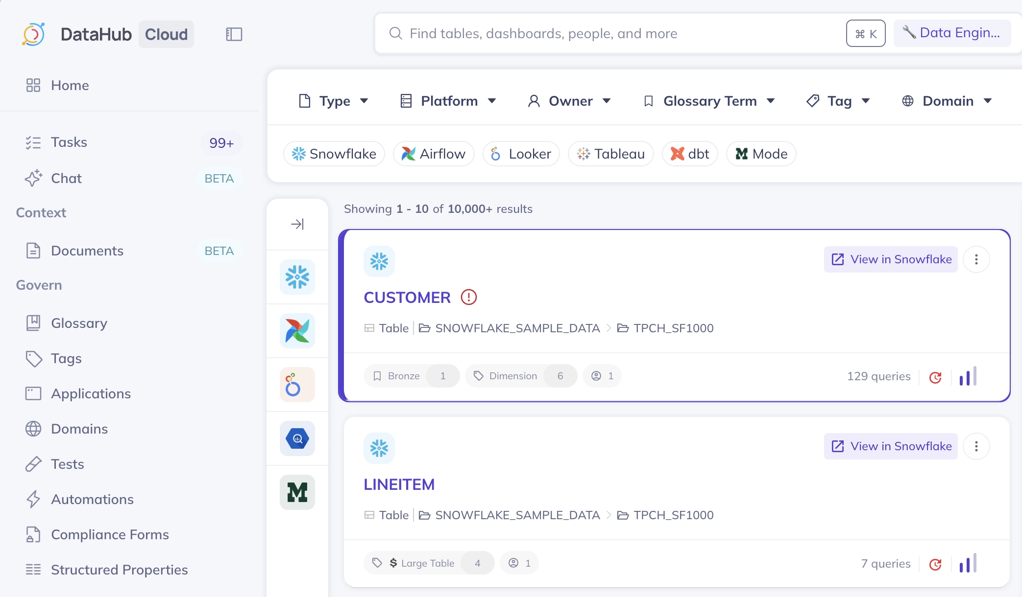
Task: Select the Looker icon in platform strip
Action: click(x=297, y=385)
